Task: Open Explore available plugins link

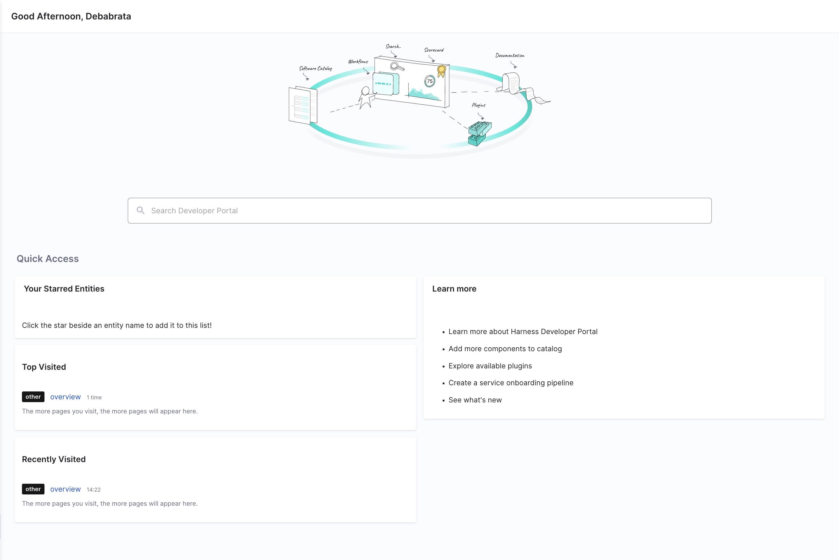Action: (x=490, y=366)
